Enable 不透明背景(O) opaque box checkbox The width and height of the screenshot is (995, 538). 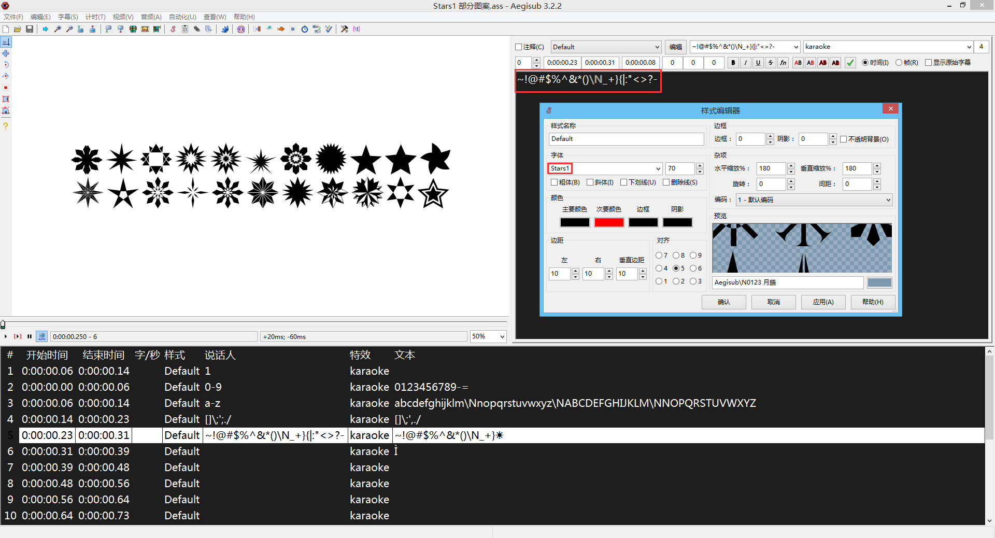click(x=864, y=139)
